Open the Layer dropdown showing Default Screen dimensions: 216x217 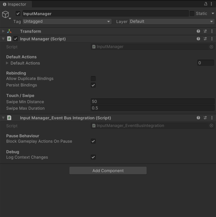(172, 21)
